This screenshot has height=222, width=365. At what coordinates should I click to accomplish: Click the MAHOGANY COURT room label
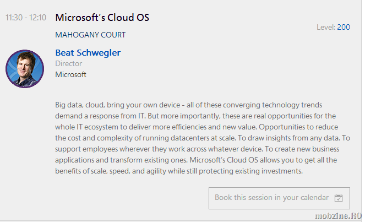pos(91,35)
